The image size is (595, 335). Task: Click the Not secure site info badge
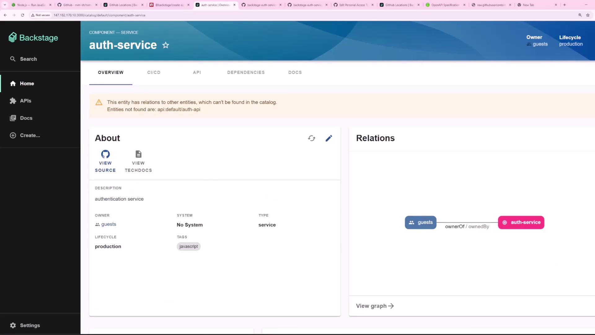tap(41, 15)
